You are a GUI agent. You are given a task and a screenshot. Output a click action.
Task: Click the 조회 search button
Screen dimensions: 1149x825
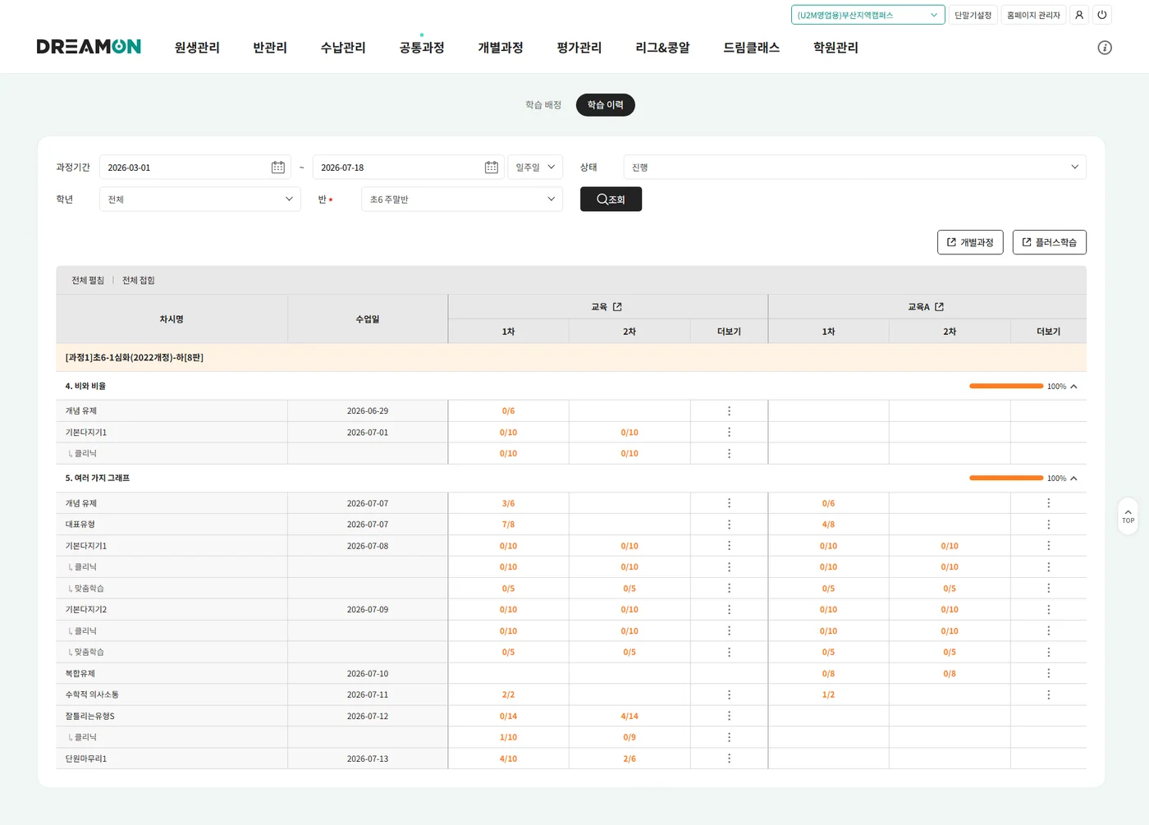click(x=611, y=199)
